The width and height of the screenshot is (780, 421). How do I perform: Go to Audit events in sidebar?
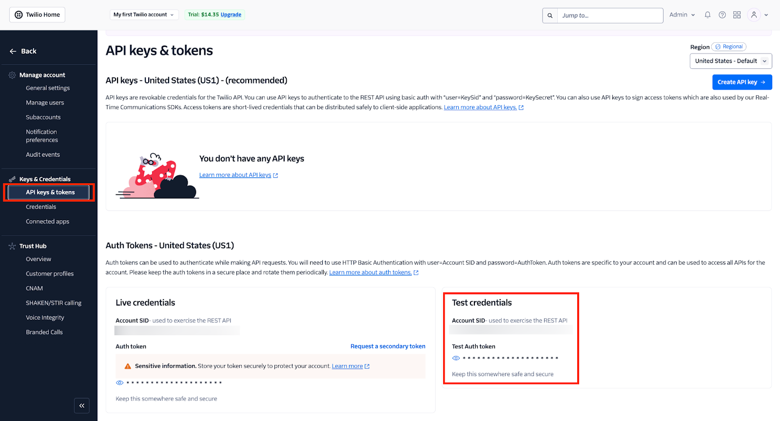(43, 154)
